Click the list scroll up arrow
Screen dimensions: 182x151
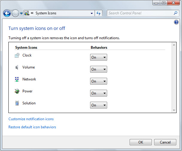[174, 45]
